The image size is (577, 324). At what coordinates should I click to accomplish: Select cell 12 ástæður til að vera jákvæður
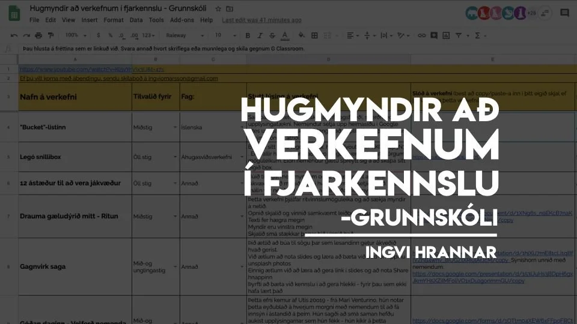pyautogui.click(x=75, y=184)
